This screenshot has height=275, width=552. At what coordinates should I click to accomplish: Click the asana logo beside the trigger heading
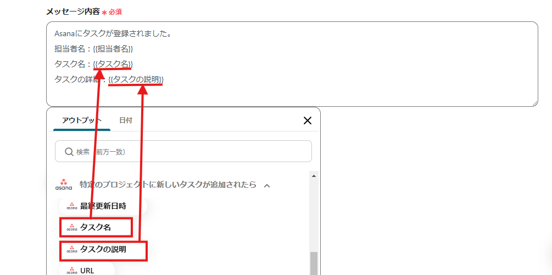(64, 185)
